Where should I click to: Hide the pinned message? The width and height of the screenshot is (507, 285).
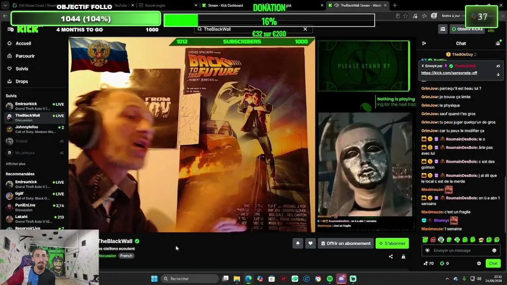click(498, 66)
